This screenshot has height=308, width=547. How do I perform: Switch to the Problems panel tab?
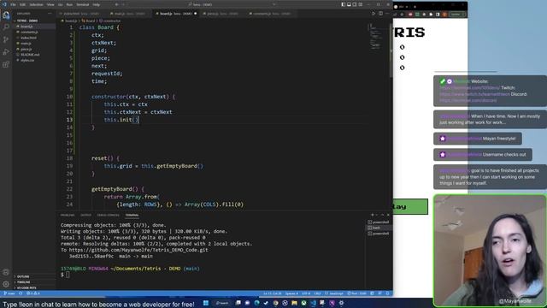[x=68, y=215]
